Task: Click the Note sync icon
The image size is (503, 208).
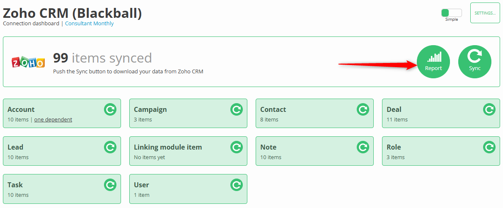Action: pos(363,147)
